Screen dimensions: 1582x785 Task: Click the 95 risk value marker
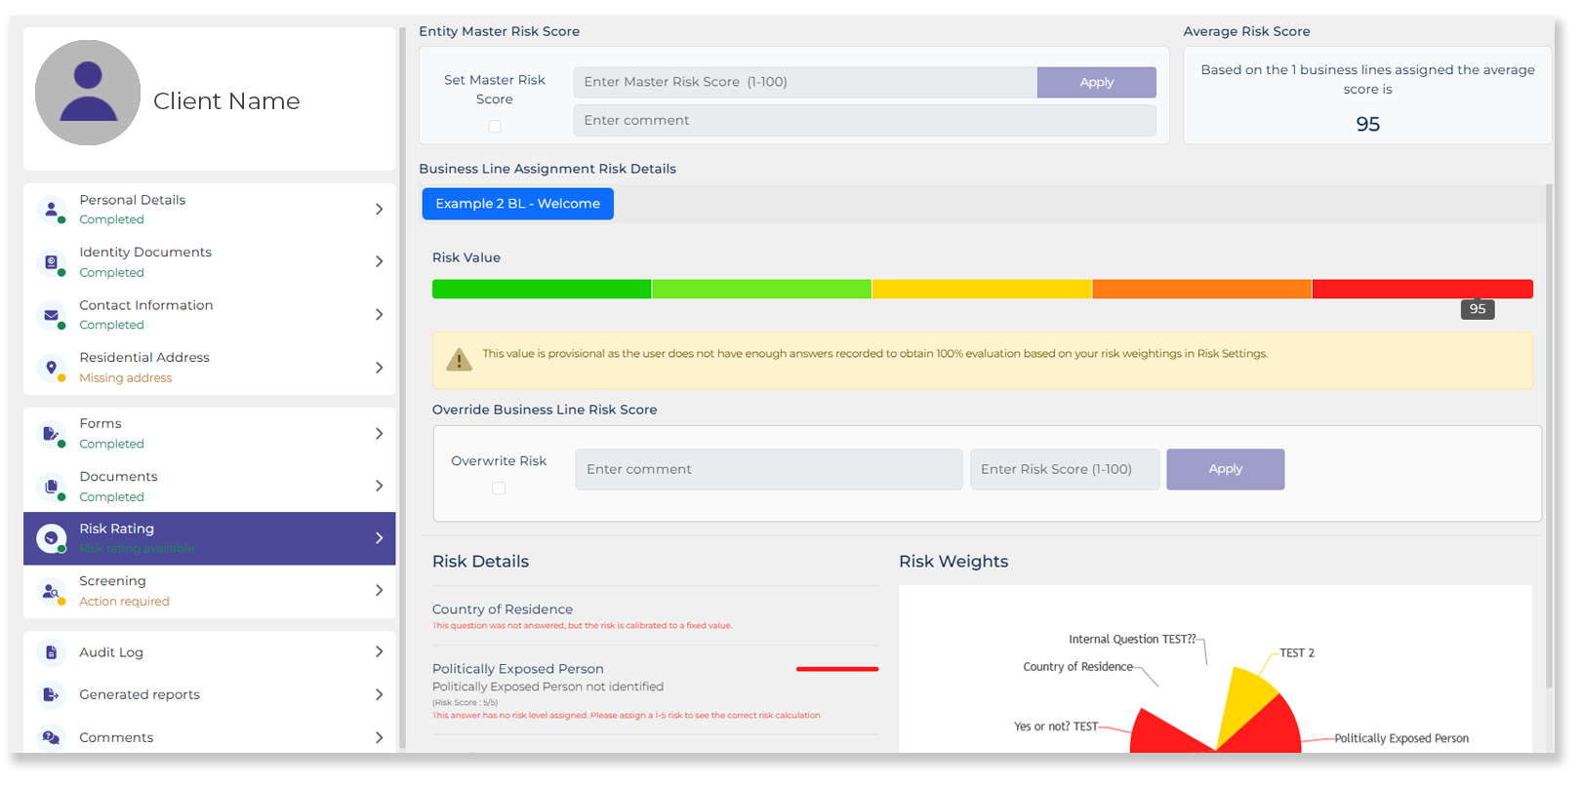[x=1478, y=309]
